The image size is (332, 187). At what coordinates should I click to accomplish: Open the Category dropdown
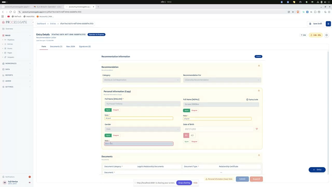point(141,80)
